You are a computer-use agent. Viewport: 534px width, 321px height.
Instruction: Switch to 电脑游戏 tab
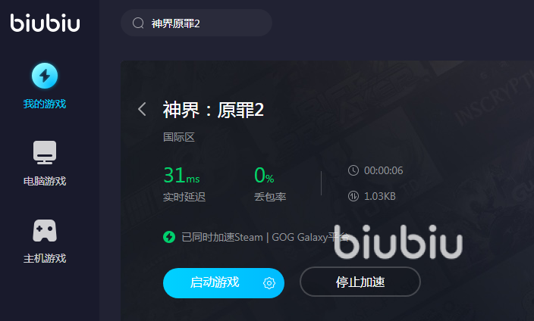[45, 181]
